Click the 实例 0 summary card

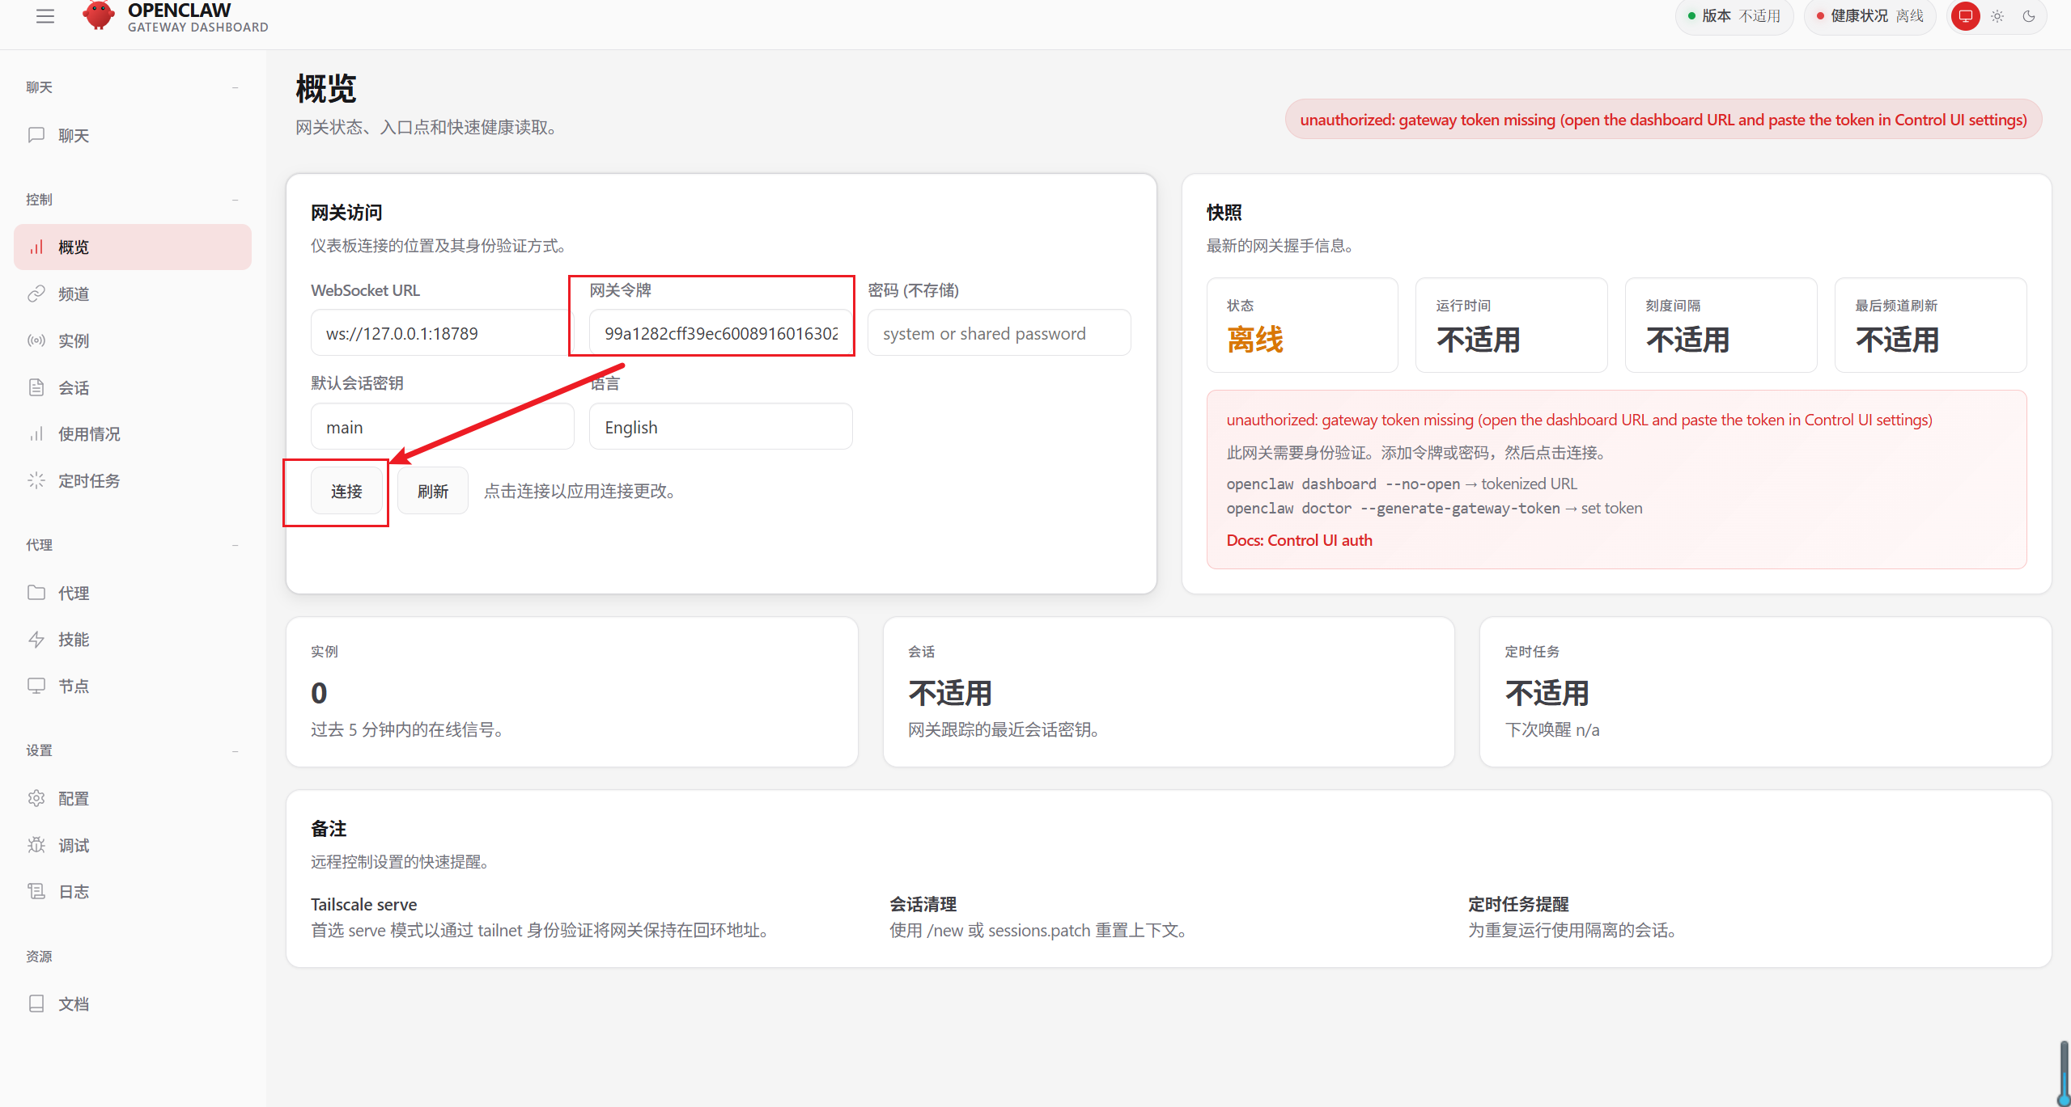[x=571, y=692]
